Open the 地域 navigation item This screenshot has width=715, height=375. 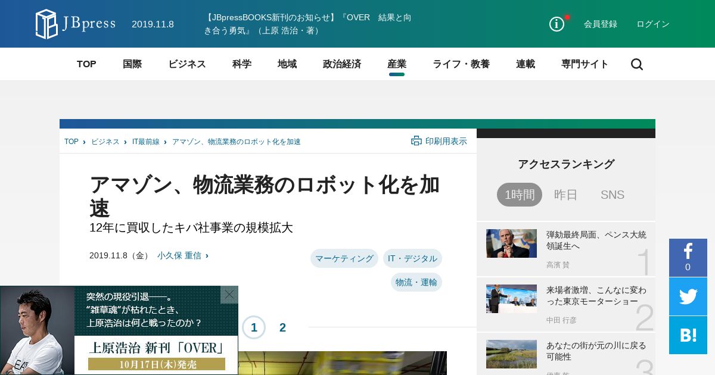[x=287, y=64]
